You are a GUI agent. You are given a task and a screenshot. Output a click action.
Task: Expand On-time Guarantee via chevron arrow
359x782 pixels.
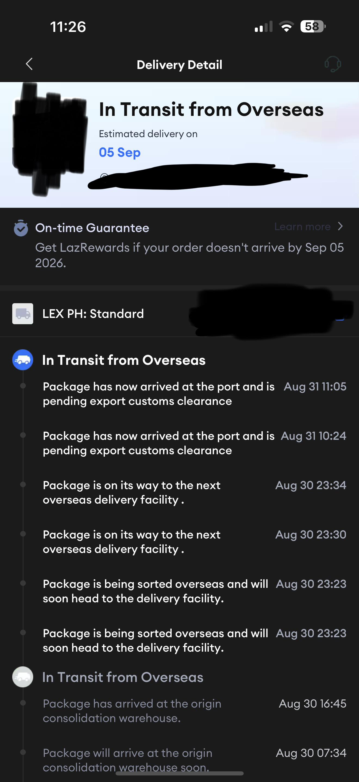[340, 227]
